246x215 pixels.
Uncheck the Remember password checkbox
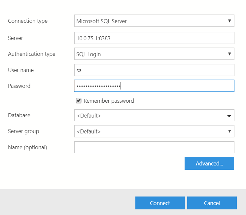[x=79, y=101]
